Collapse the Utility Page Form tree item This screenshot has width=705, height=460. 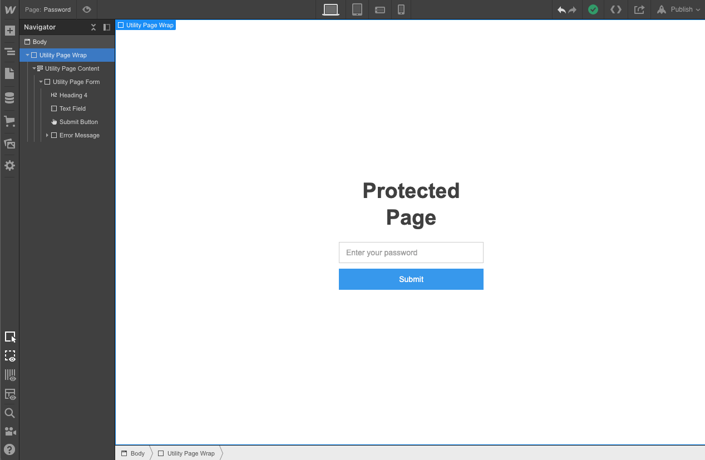click(41, 82)
